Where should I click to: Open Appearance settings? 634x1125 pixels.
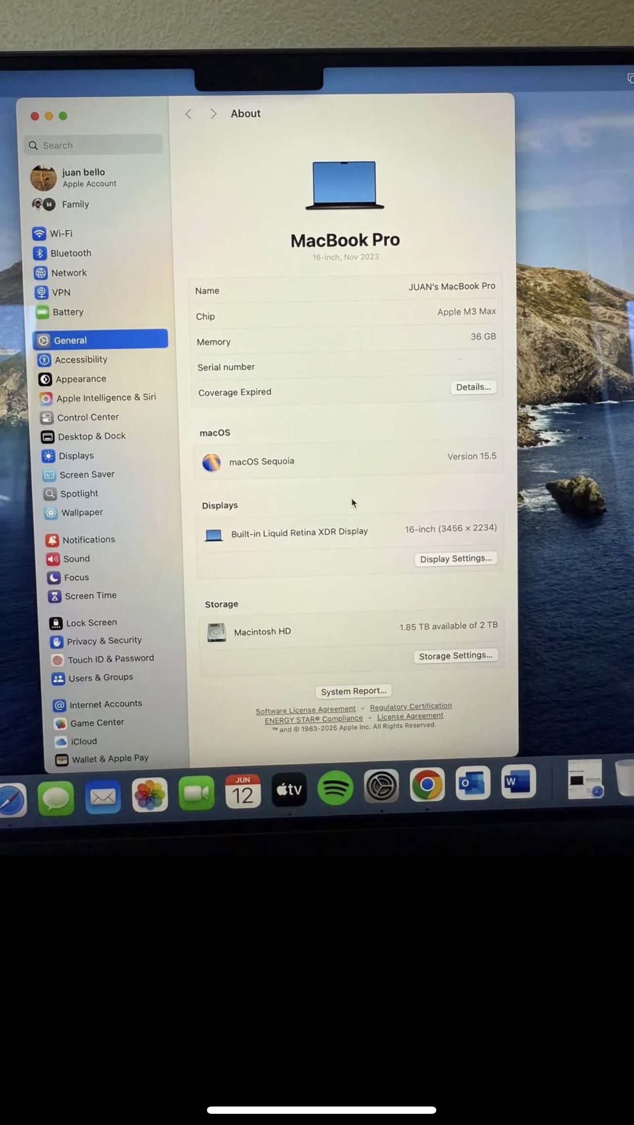(x=73, y=379)
